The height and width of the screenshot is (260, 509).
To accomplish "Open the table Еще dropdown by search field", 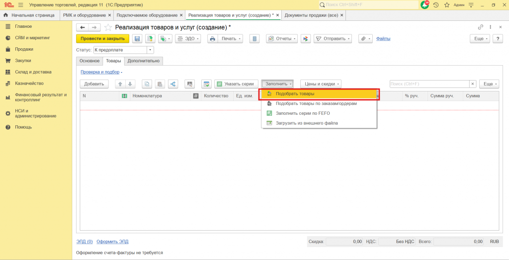I will pos(489,84).
